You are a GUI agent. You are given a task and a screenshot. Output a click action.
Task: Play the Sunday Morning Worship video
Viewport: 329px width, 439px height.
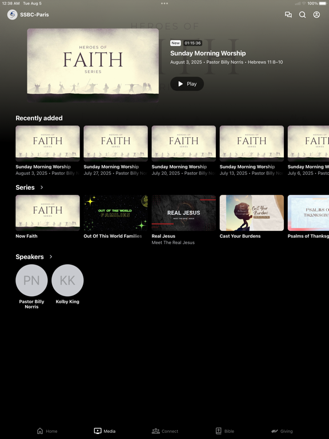pyautogui.click(x=187, y=83)
